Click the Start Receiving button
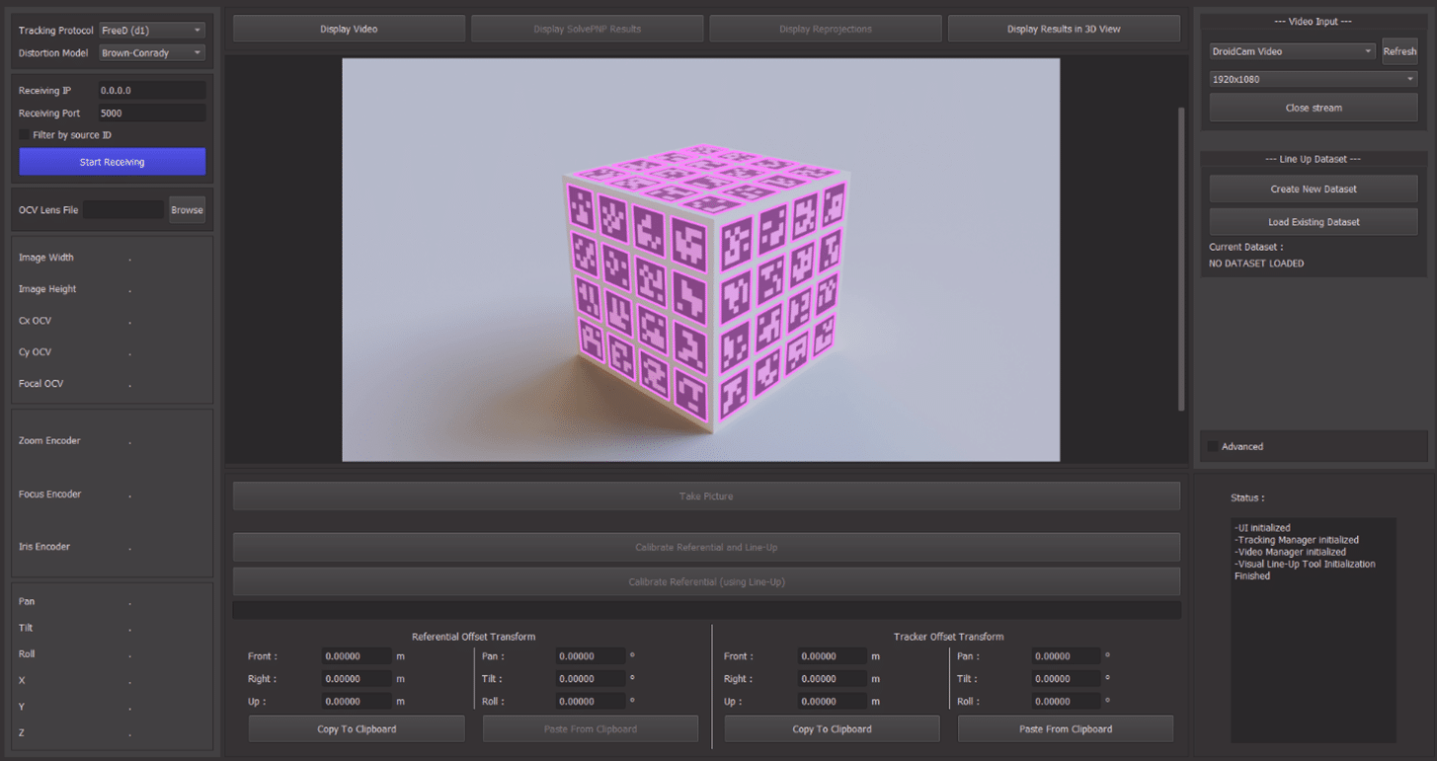The width and height of the screenshot is (1437, 761). pos(112,162)
